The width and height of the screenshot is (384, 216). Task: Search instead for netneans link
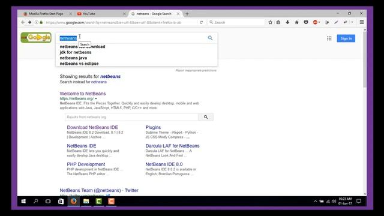[98, 82]
